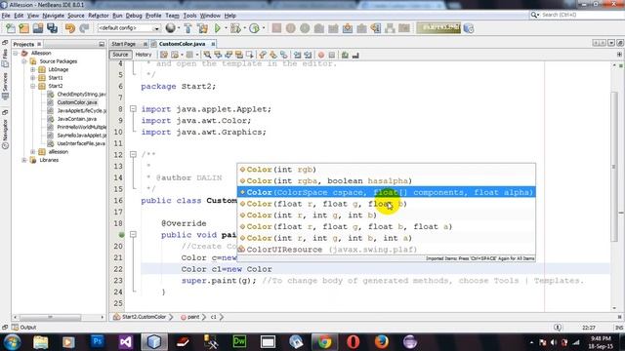Screen dimensions: 625x351
Task: Select ColorUIResource completion entry
Action: point(386,250)
